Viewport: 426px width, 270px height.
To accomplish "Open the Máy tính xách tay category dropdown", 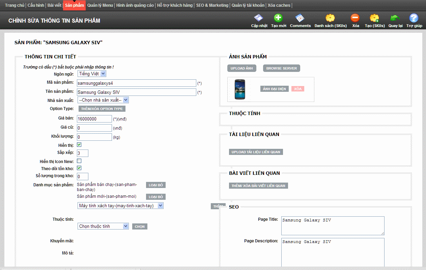I will (120, 206).
